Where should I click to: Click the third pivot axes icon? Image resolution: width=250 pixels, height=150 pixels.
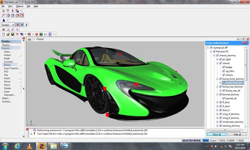pyautogui.click(x=17, y=30)
